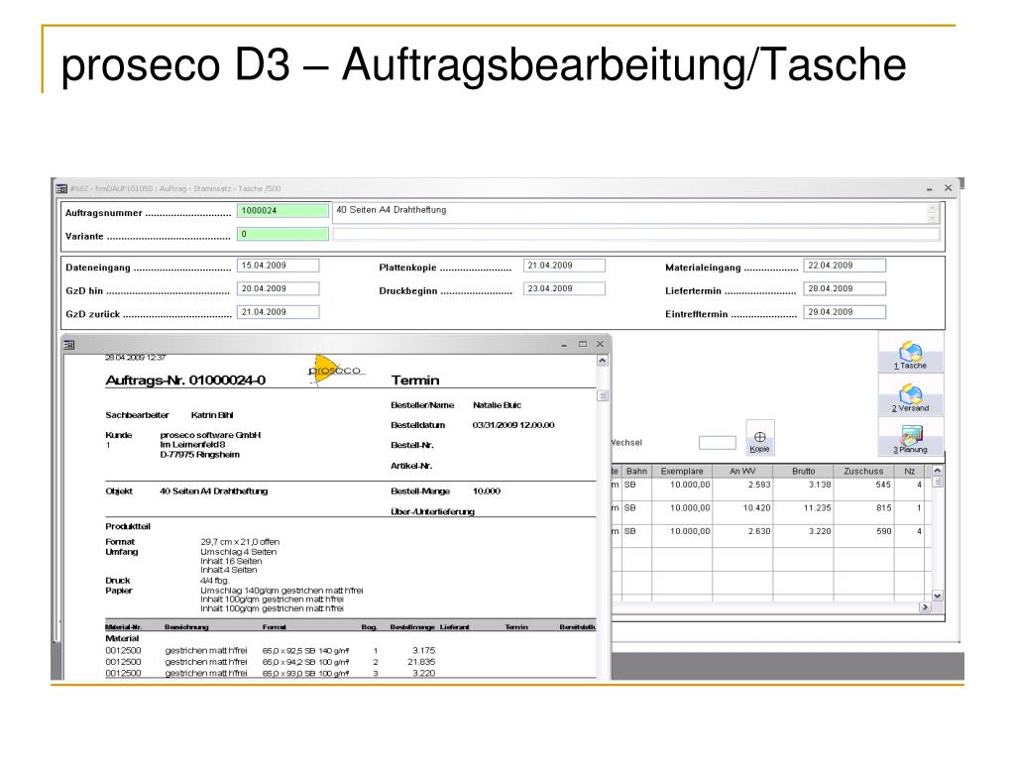This screenshot has width=1015, height=761.
Task: Click the Bestelldatum value 03/31/2009
Action: click(513, 425)
